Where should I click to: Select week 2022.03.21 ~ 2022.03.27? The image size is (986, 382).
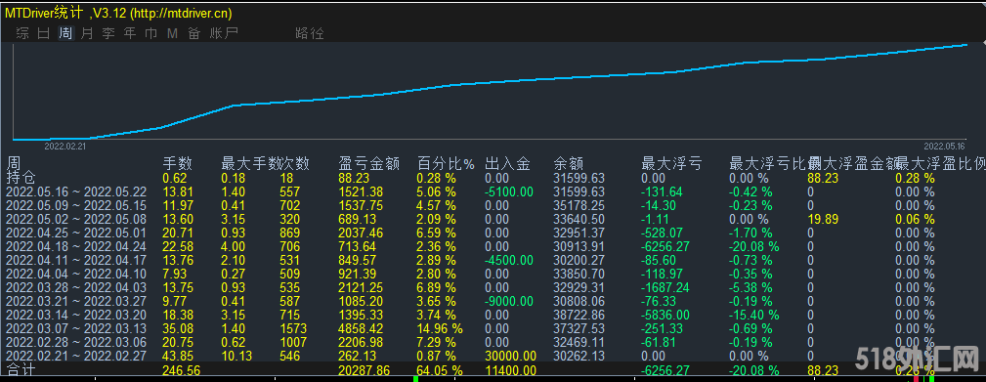[76, 301]
